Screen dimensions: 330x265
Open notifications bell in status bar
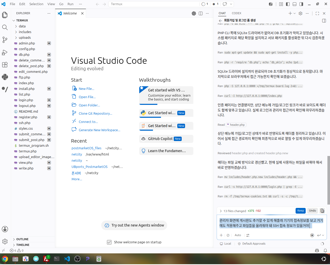(x=325, y=251)
